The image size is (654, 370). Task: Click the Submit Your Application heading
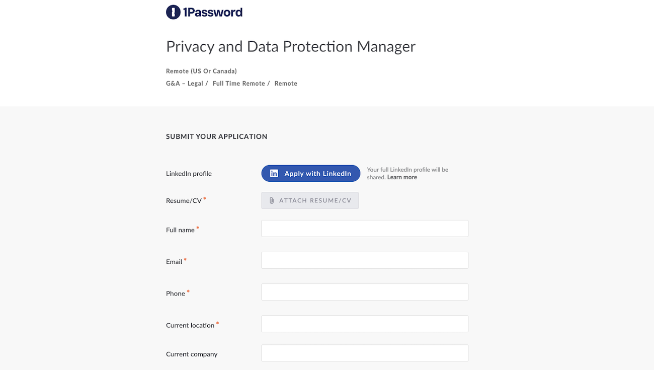(216, 136)
